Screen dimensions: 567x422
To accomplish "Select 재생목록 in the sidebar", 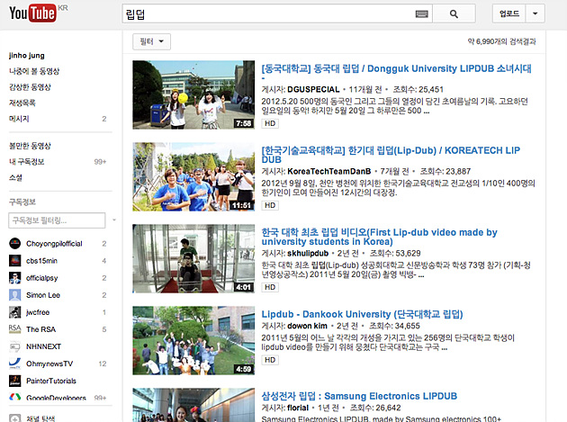I will 22,103.
